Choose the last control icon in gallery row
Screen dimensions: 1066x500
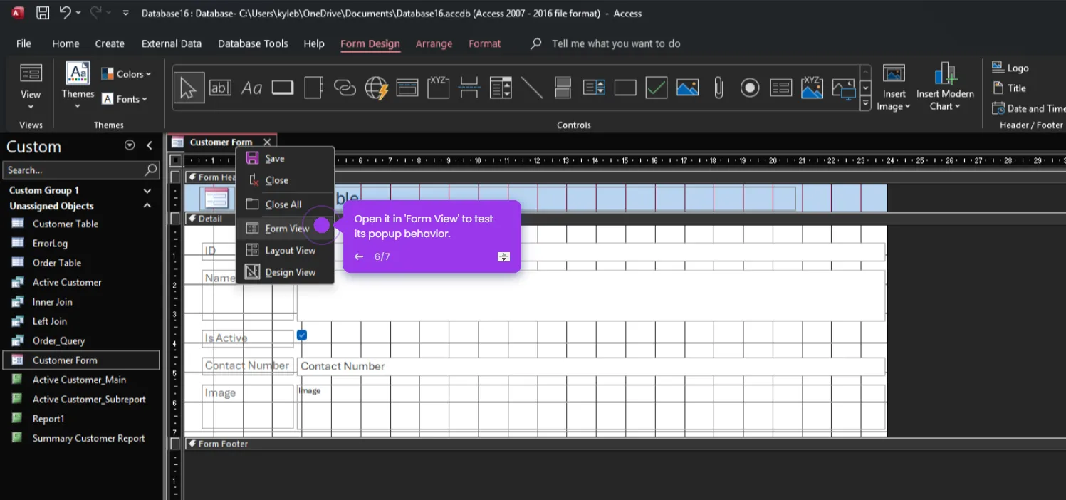click(x=843, y=88)
